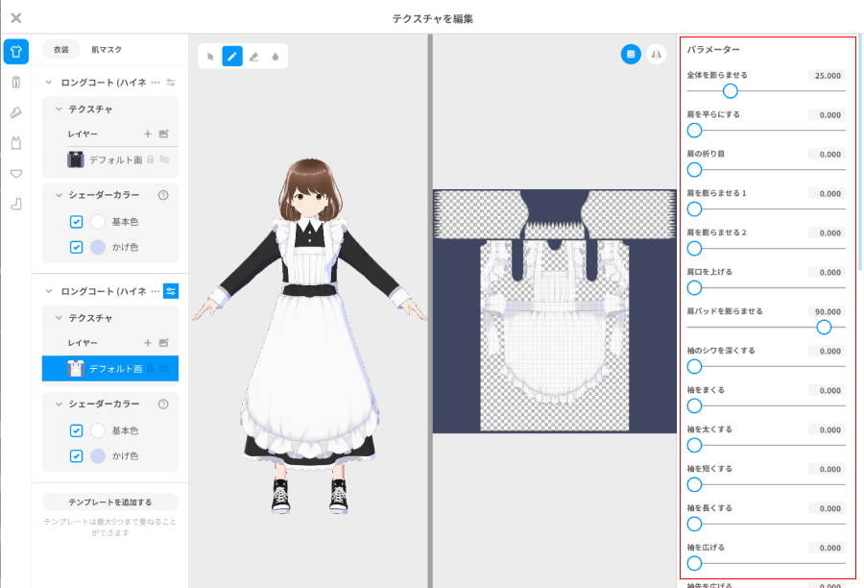
Task: Click lock icon on upper デフォルト画 layer
Action: click(151, 159)
